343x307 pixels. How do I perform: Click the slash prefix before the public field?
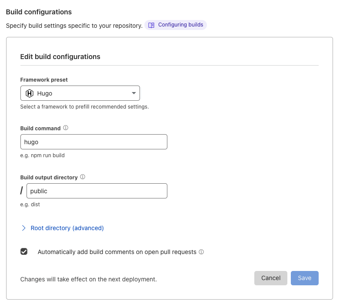click(x=22, y=191)
